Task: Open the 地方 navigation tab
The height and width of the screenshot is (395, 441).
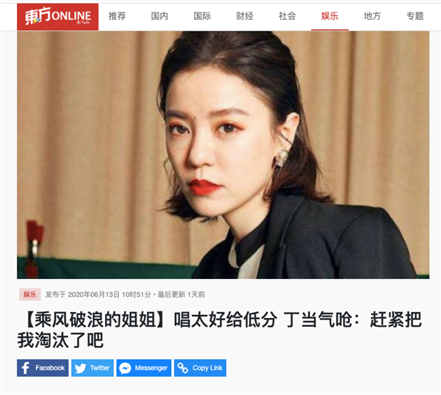Action: [x=372, y=16]
